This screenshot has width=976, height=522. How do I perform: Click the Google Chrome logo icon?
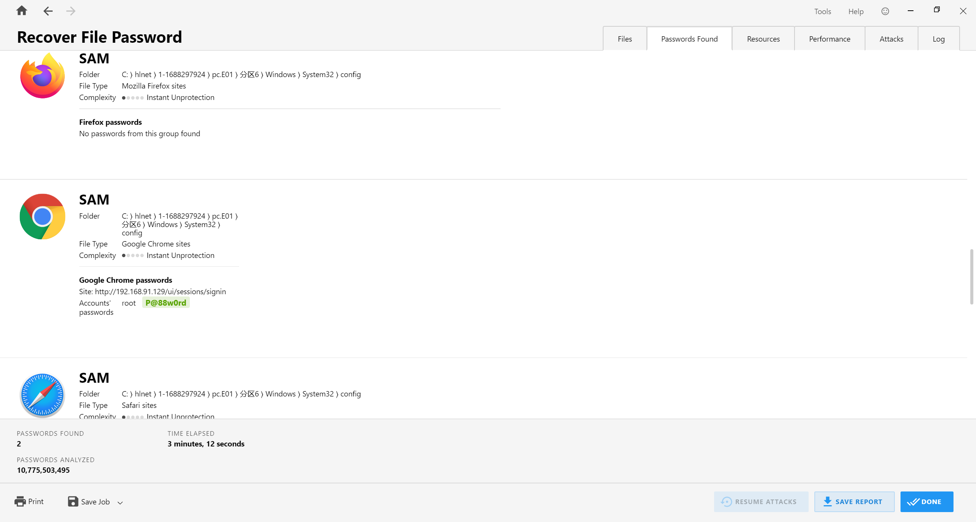[x=42, y=217]
